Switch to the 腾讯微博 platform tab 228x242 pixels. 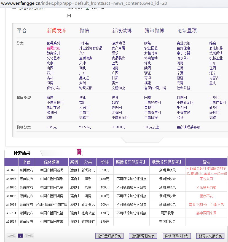click(x=154, y=31)
